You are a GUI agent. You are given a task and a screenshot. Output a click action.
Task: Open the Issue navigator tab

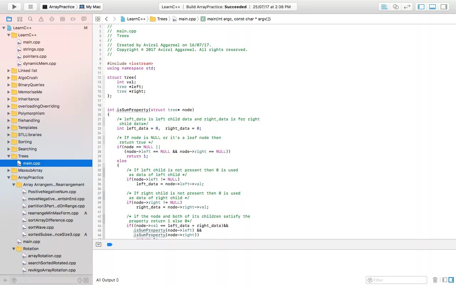pyautogui.click(x=41, y=19)
